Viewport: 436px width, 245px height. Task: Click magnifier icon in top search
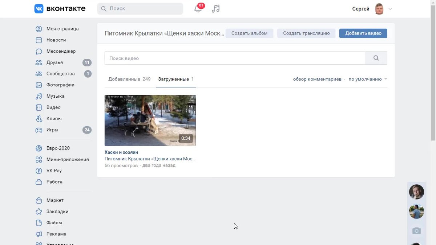point(104,9)
